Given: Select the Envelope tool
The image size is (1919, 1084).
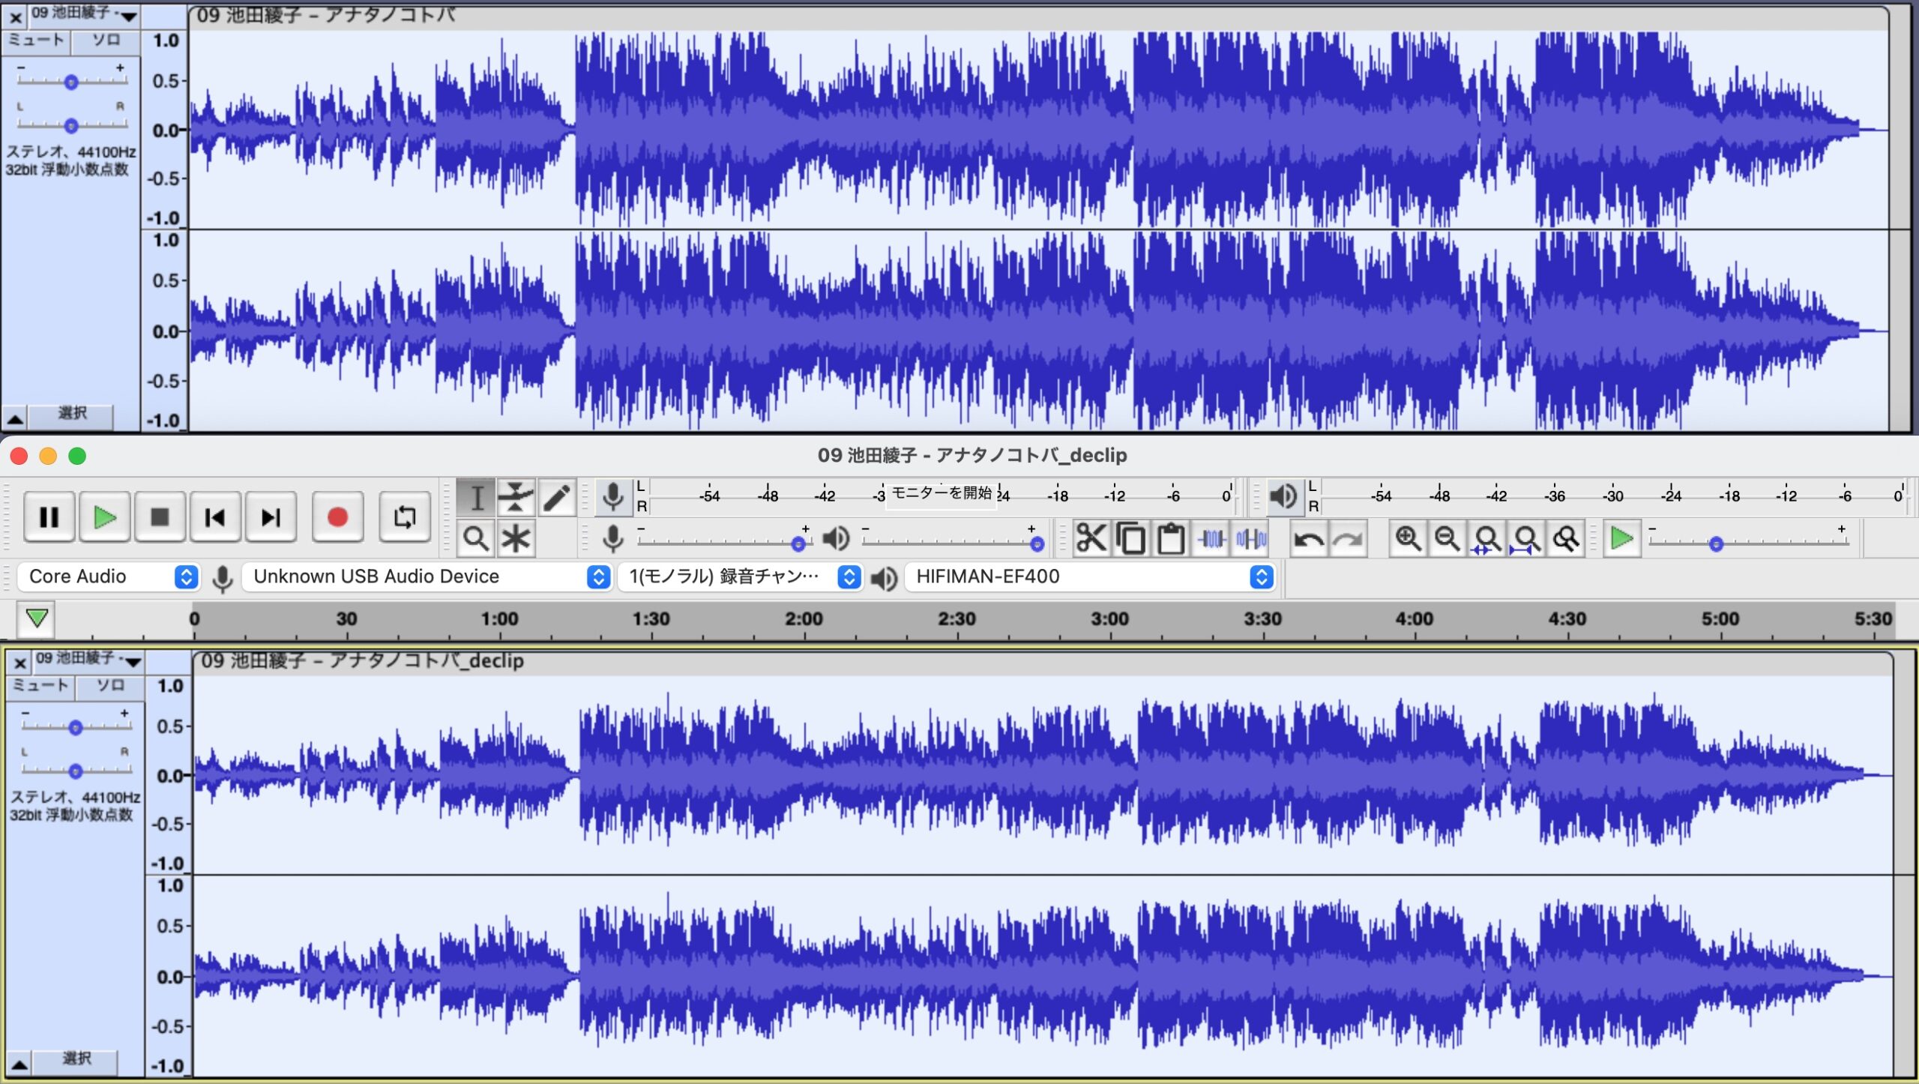Looking at the screenshot, I should [516, 498].
